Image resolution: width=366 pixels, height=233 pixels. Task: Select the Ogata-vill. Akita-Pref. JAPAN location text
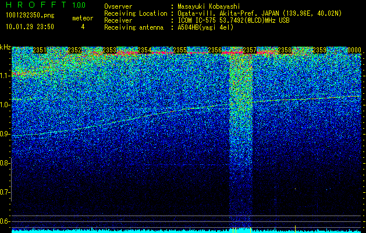(x=260, y=13)
